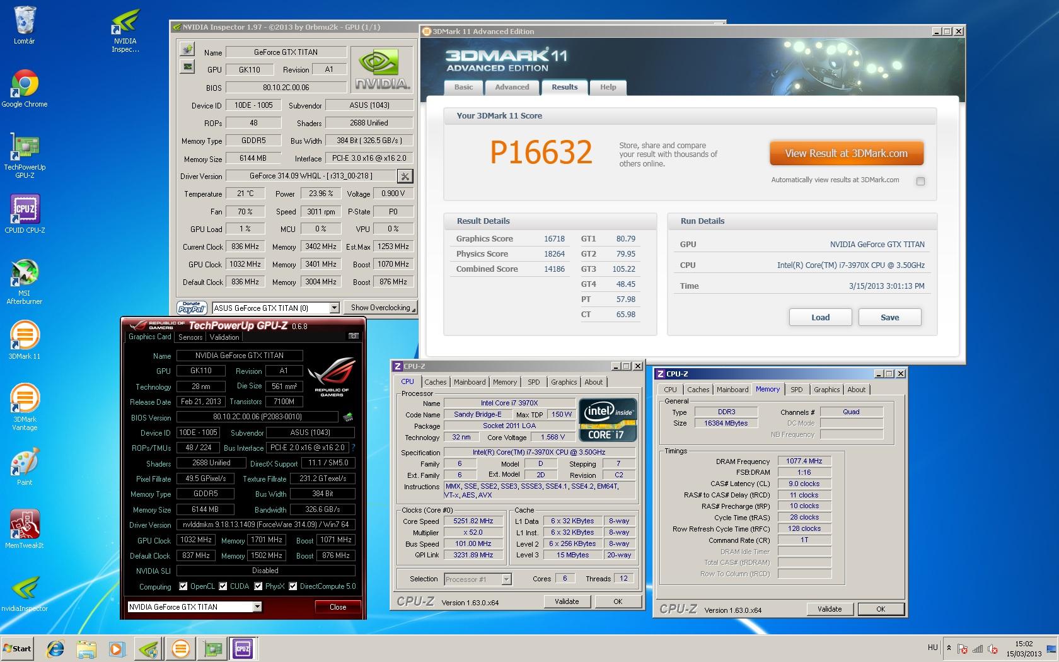Open the TechPowerUp GPU-Z desktop shortcut

tap(25, 156)
